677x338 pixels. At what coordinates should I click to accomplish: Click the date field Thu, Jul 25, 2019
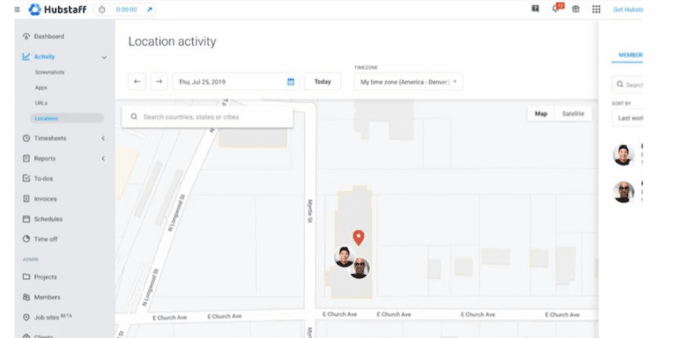235,82
